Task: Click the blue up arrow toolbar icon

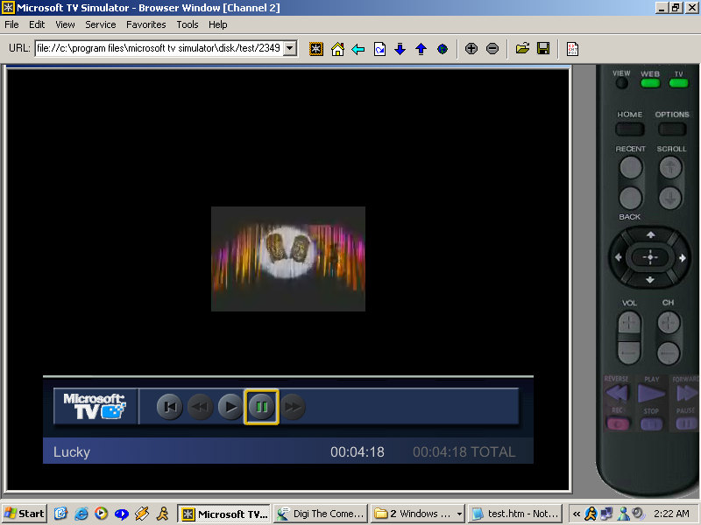Action: tap(421, 49)
